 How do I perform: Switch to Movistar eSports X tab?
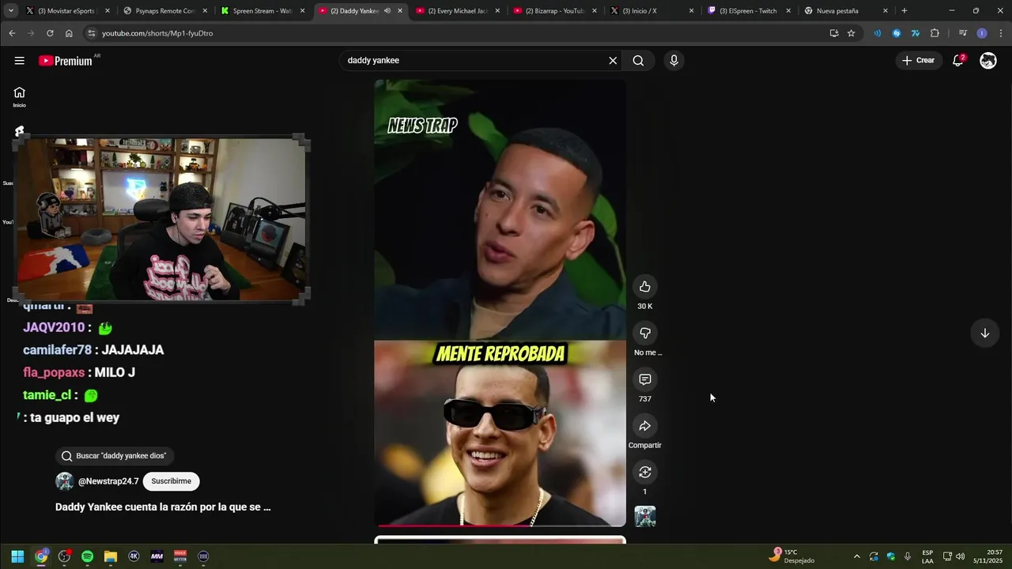click(62, 11)
